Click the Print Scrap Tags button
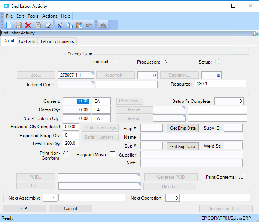This screenshot has width=259, height=222. (x=100, y=127)
